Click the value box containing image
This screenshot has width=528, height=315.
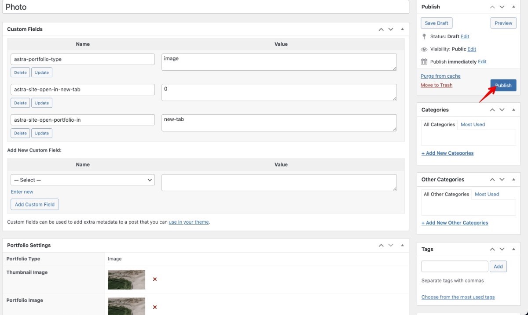[x=279, y=62]
